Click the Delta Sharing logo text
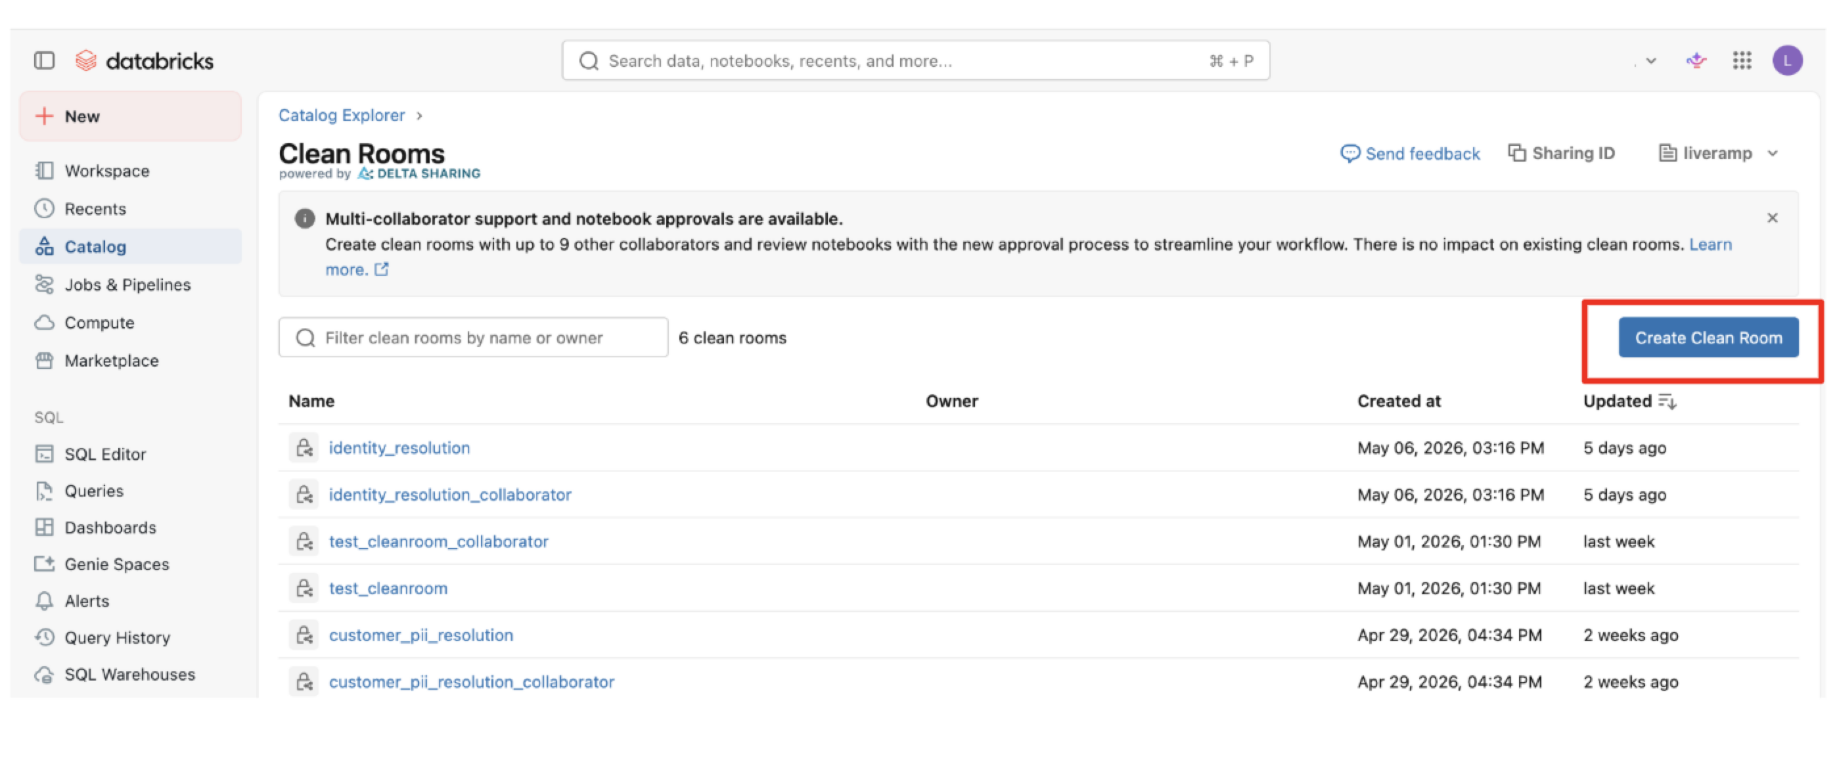The height and width of the screenshot is (762, 1837). click(419, 173)
